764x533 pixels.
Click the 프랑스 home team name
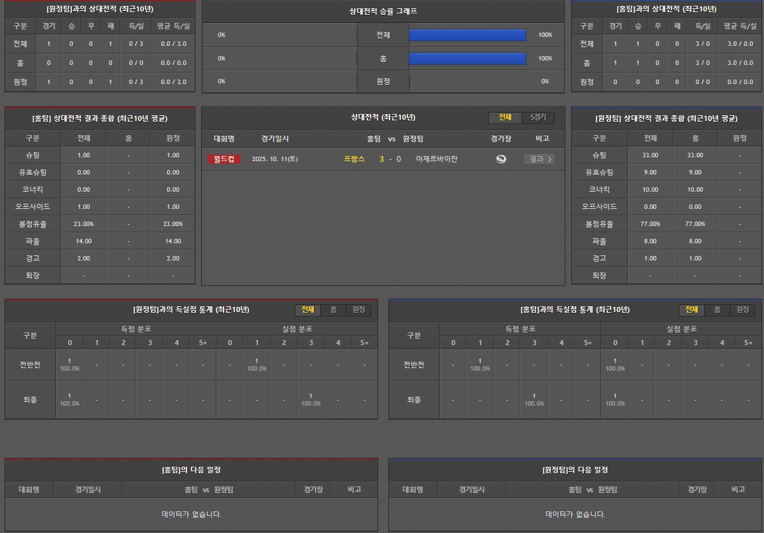pyautogui.click(x=354, y=159)
